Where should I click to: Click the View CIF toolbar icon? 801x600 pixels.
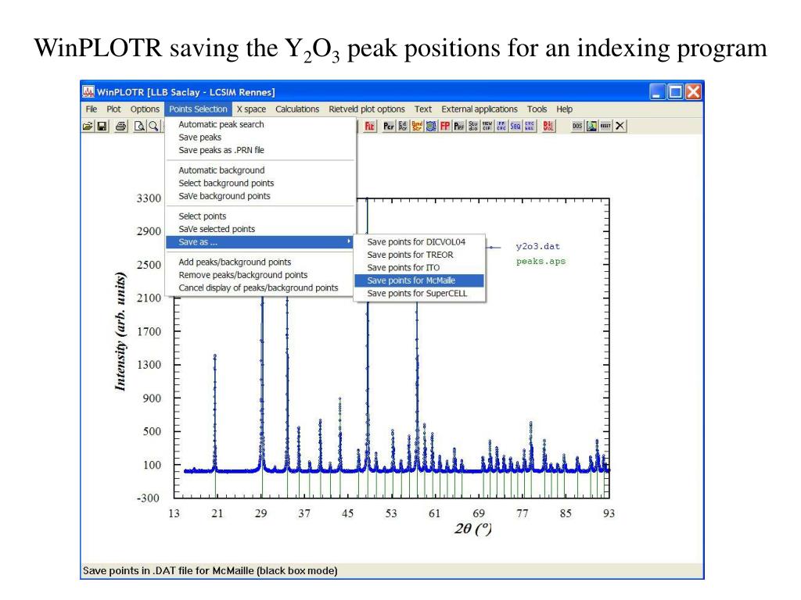(487, 126)
